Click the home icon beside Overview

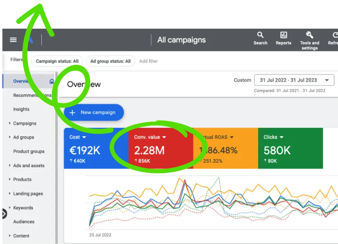51,81
